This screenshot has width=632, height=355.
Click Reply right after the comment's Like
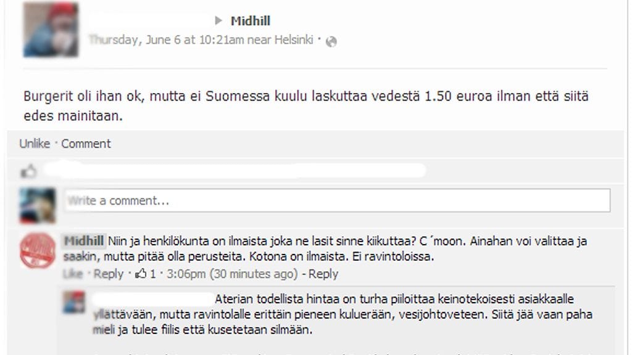point(107,274)
